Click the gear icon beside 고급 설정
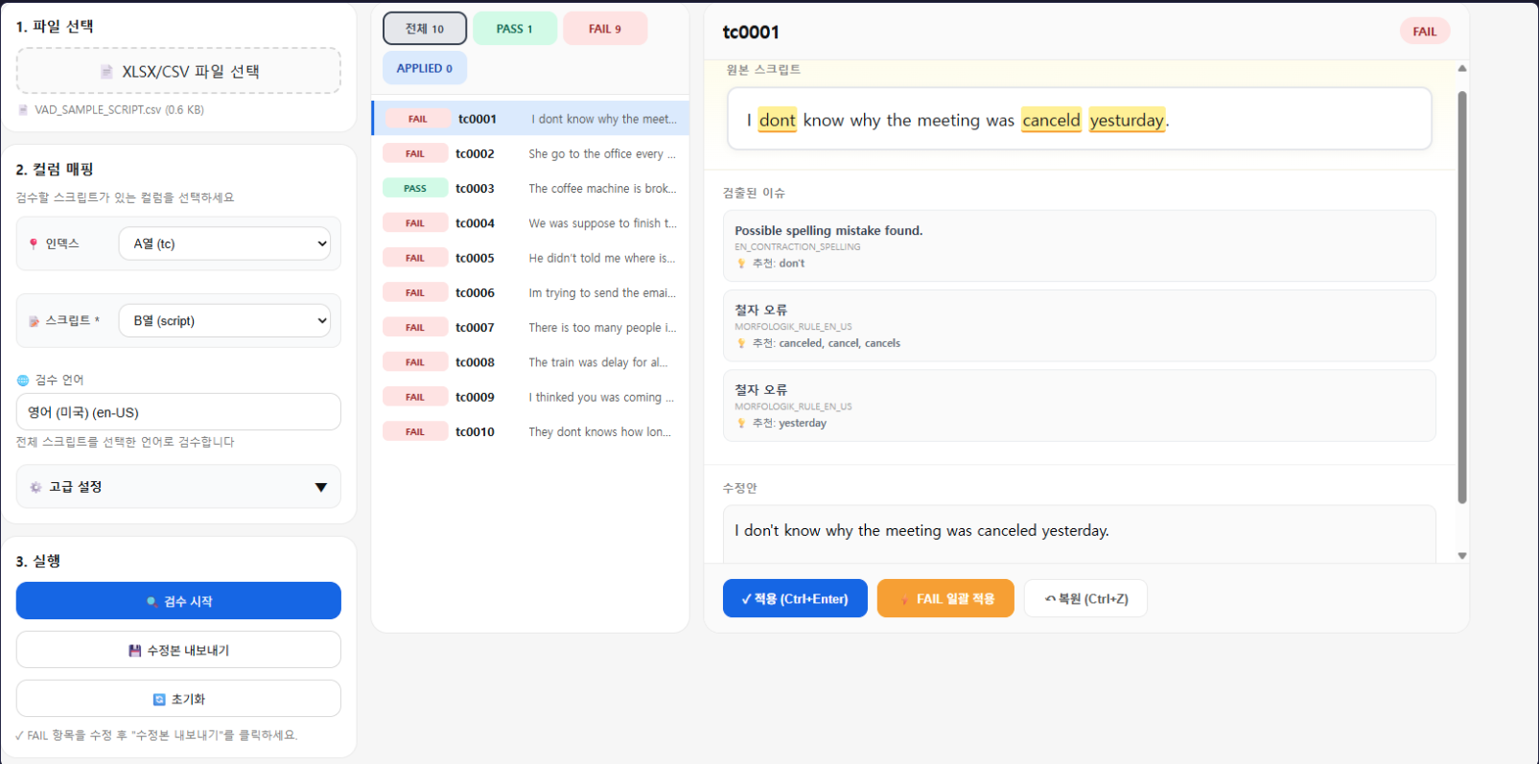Screen dimensions: 1539x764 tap(35, 487)
